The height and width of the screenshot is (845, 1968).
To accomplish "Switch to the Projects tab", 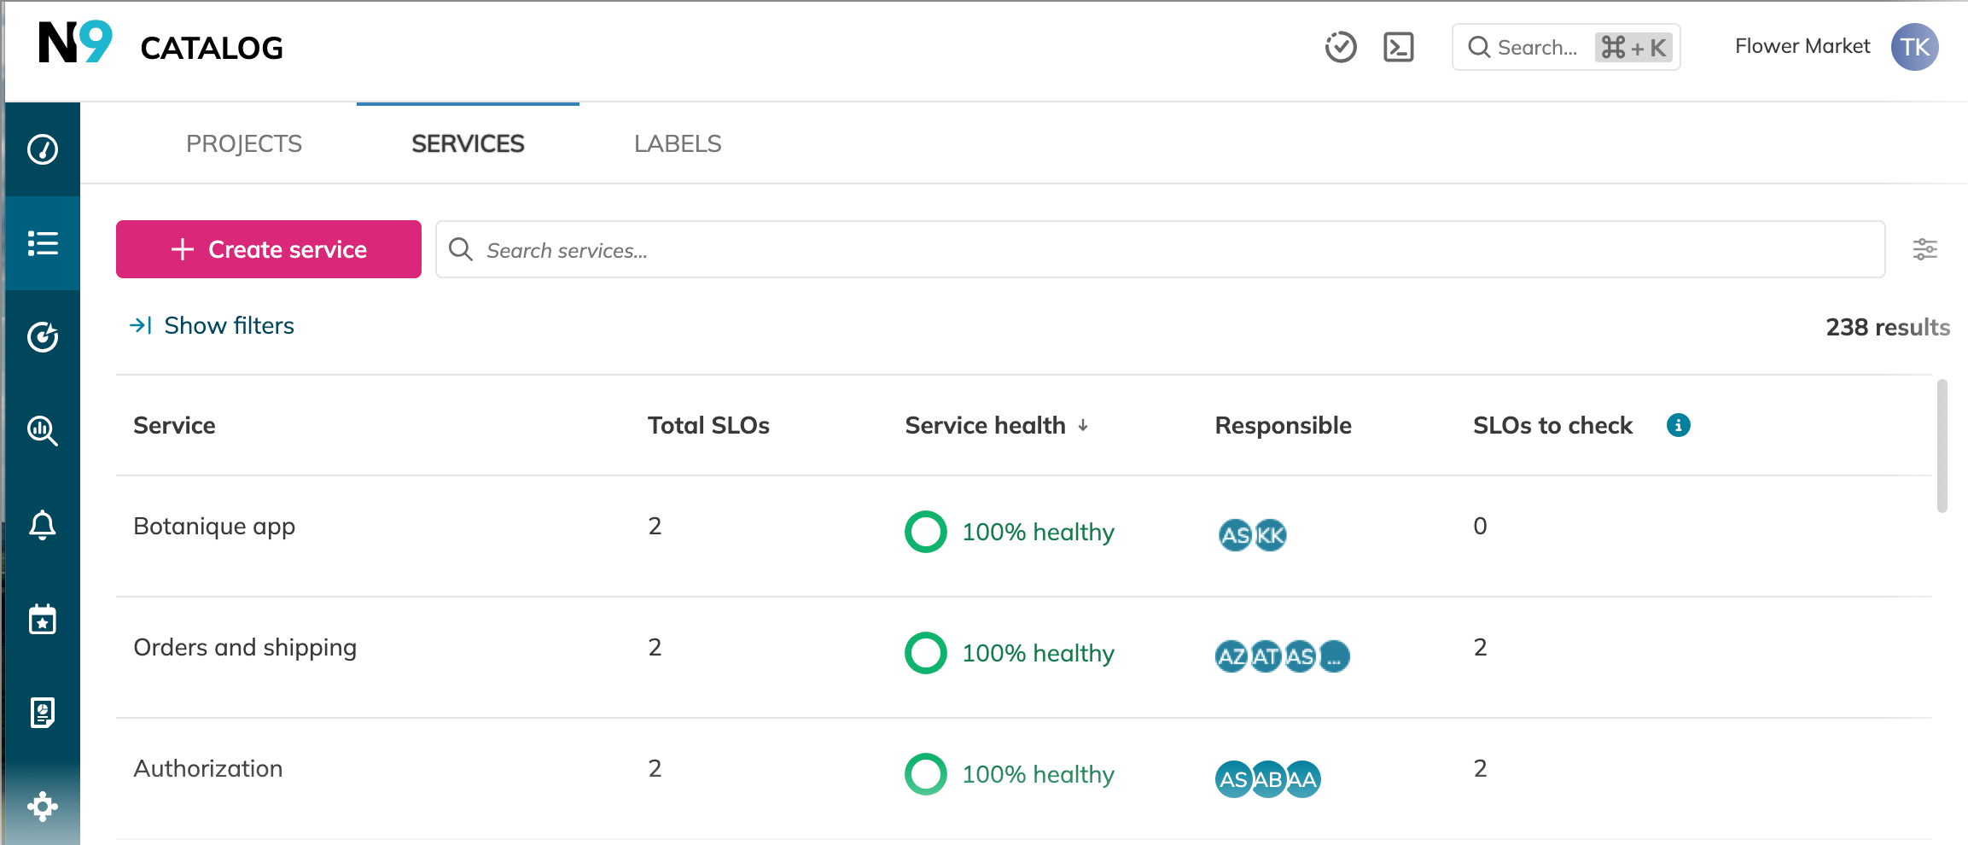I will [244, 143].
